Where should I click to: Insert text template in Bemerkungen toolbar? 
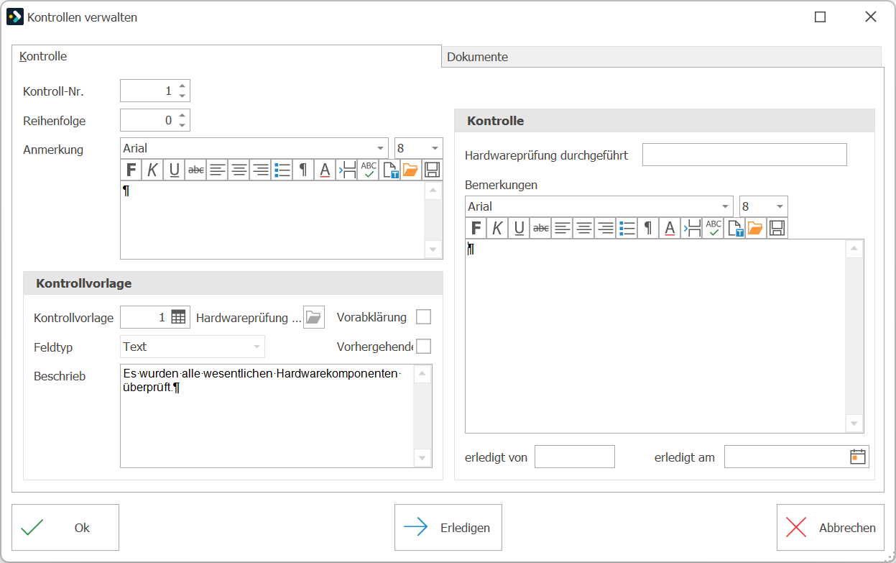click(x=734, y=228)
